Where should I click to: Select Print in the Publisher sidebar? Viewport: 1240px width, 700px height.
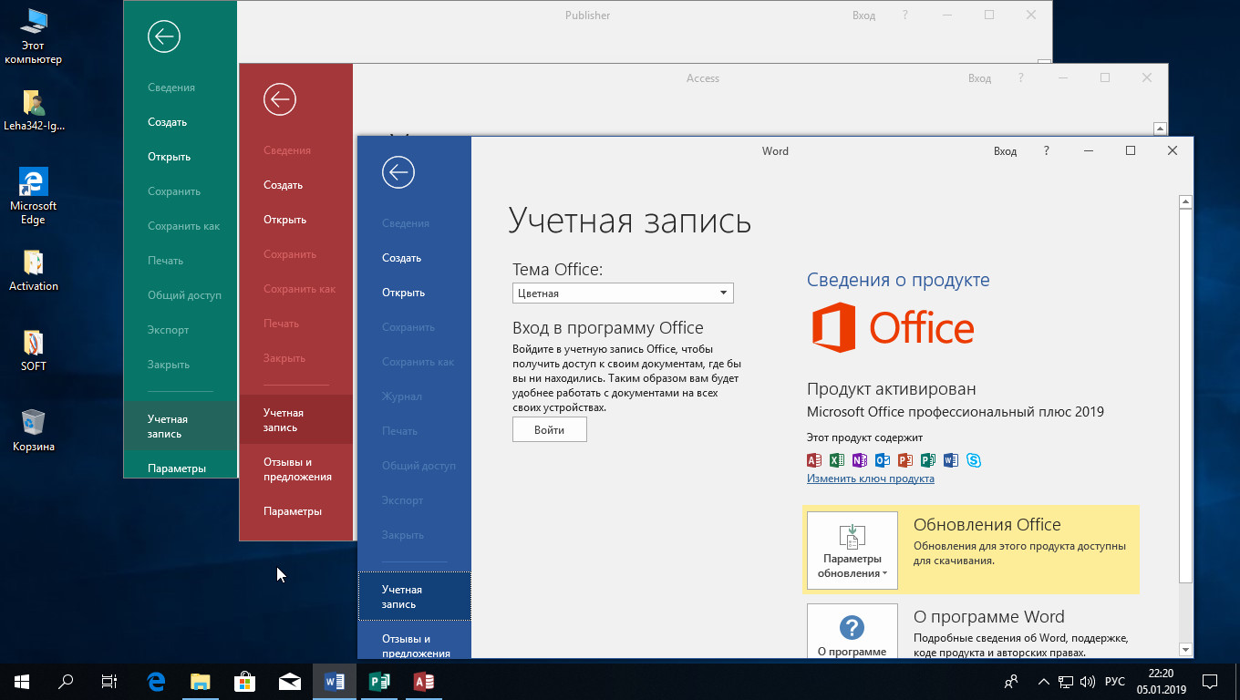point(165,261)
